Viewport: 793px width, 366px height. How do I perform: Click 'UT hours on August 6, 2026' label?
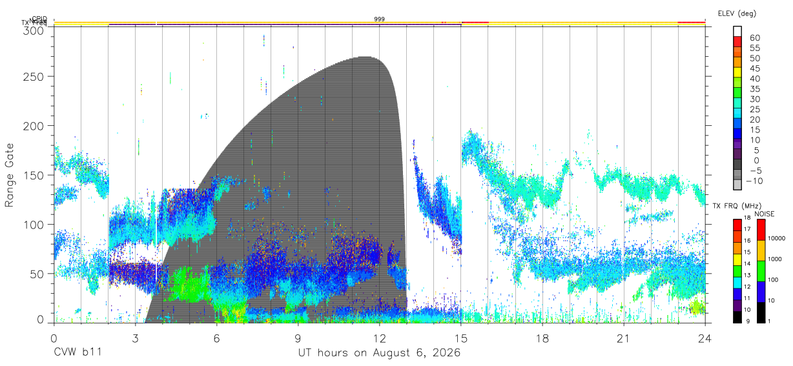coord(379,353)
